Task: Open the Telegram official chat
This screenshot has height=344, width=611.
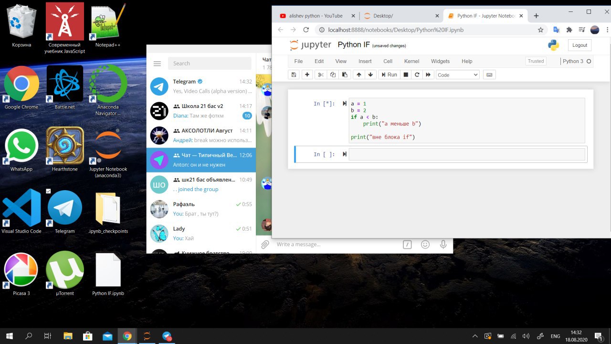Action: tap(201, 86)
